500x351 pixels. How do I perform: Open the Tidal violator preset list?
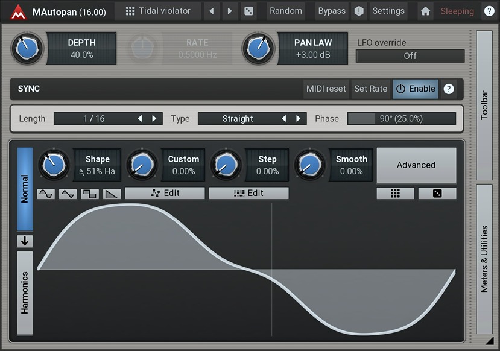click(x=158, y=11)
